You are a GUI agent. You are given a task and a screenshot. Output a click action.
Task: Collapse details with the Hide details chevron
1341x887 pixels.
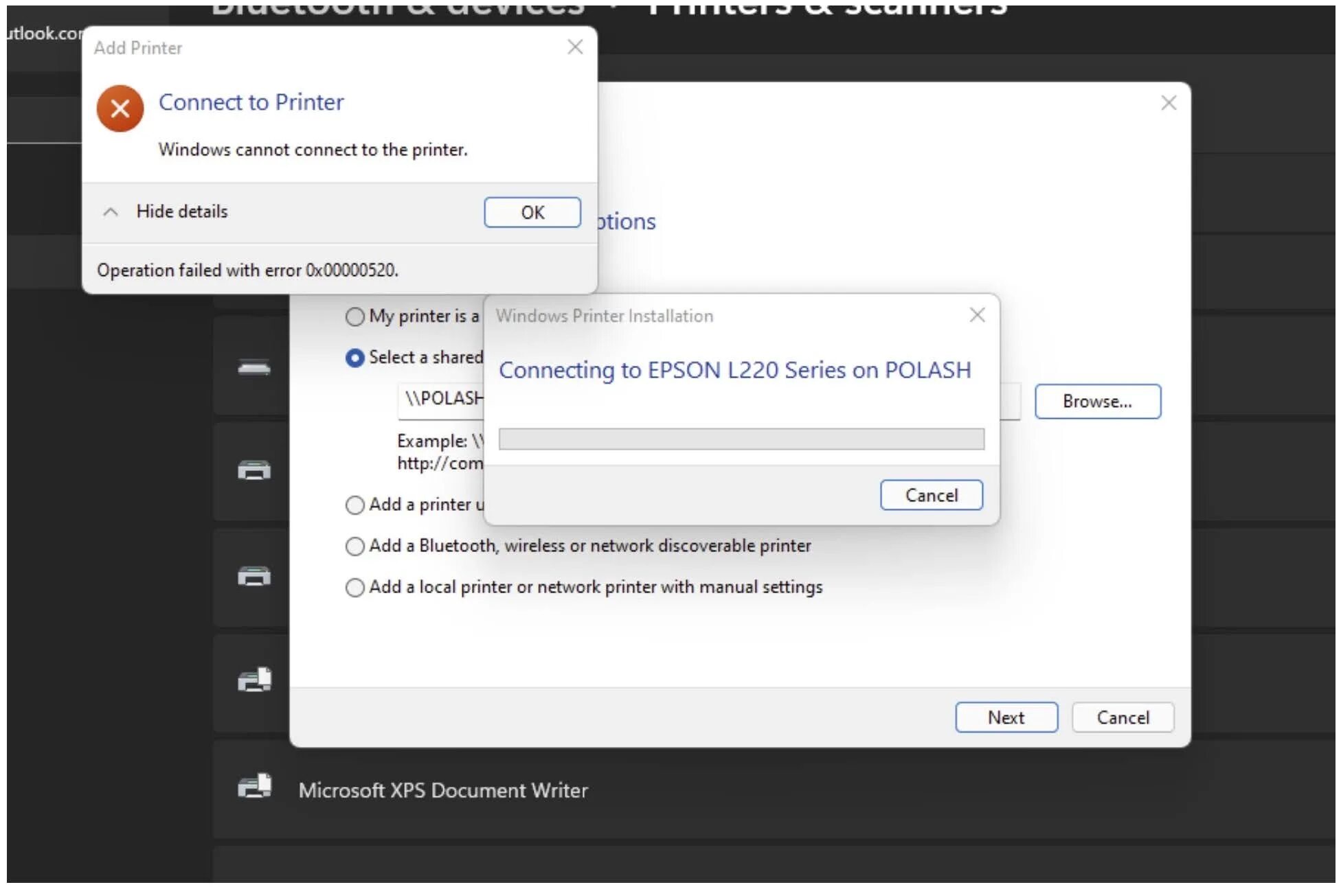pos(110,212)
